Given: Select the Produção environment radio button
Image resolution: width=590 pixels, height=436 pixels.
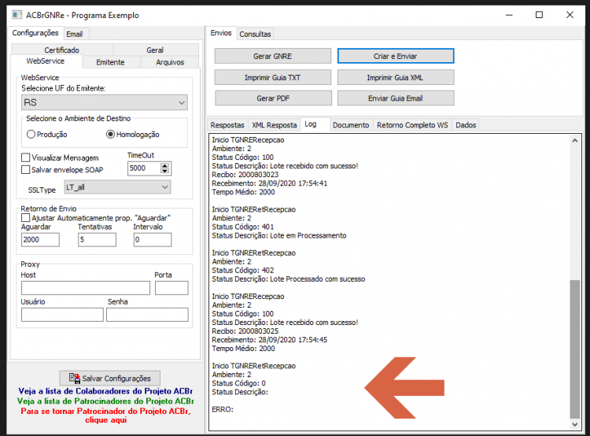Looking at the screenshot, I should 31,135.
